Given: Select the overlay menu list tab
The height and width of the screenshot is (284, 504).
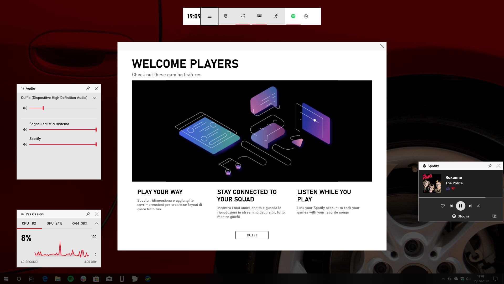Looking at the screenshot, I should [209, 16].
